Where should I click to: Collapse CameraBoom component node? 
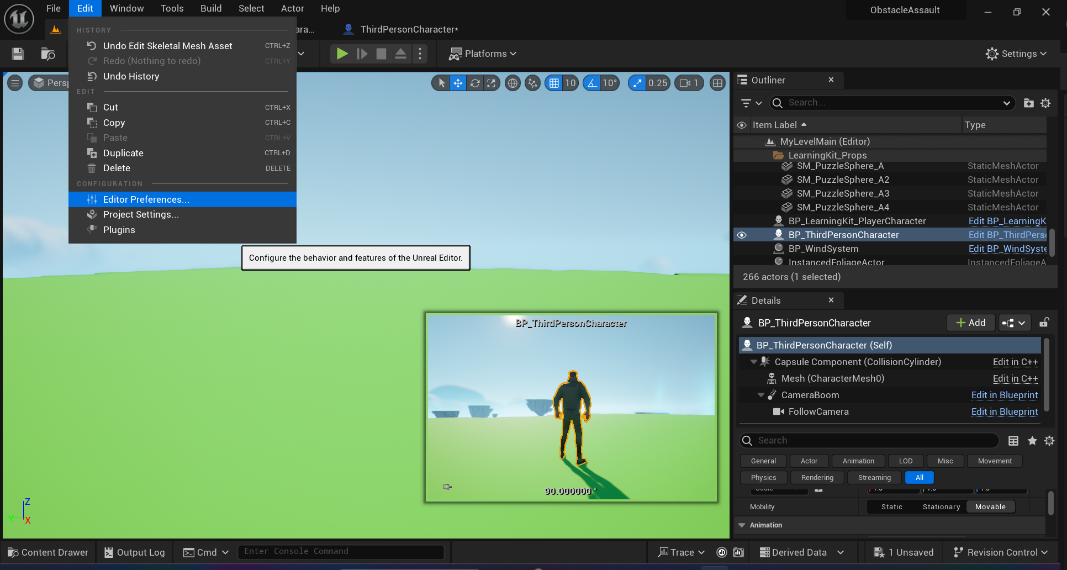click(x=760, y=395)
